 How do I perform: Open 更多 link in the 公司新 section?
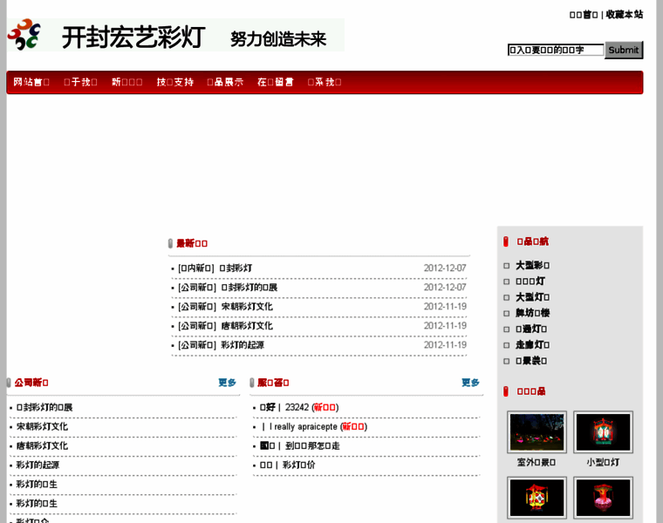click(227, 383)
